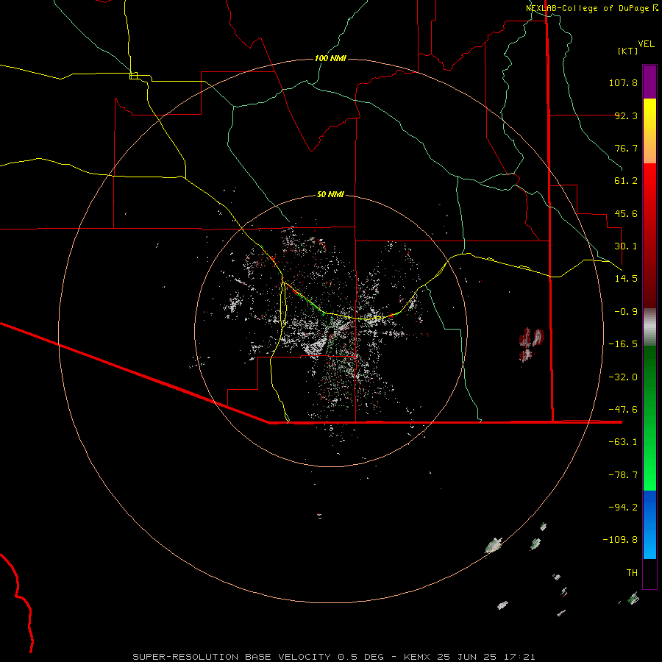Click the VEL legend title
Viewport: 662px width, 662px height.
pos(646,44)
